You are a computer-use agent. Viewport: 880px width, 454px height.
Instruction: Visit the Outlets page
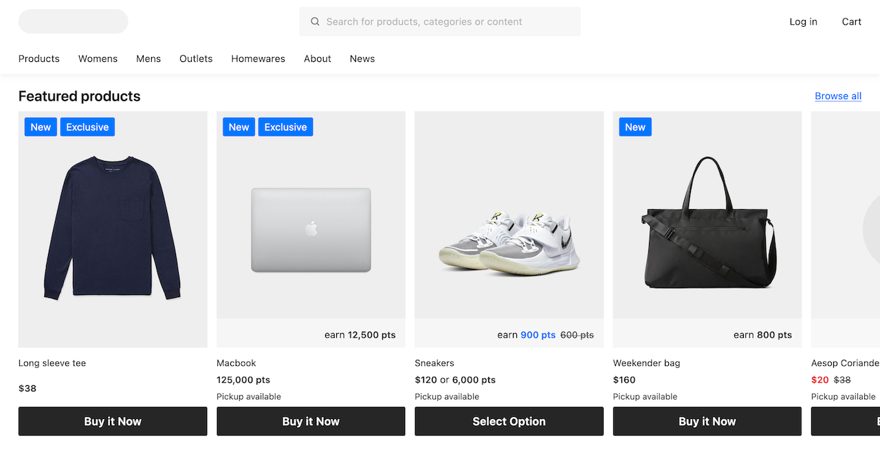(196, 58)
